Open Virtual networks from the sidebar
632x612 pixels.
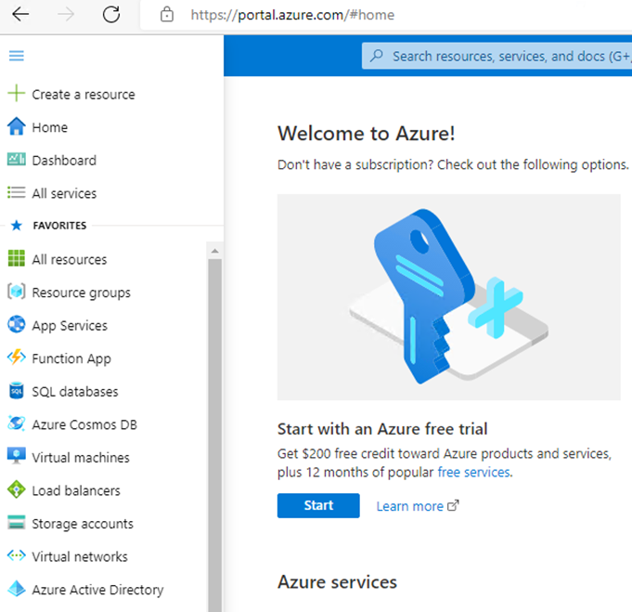point(79,556)
